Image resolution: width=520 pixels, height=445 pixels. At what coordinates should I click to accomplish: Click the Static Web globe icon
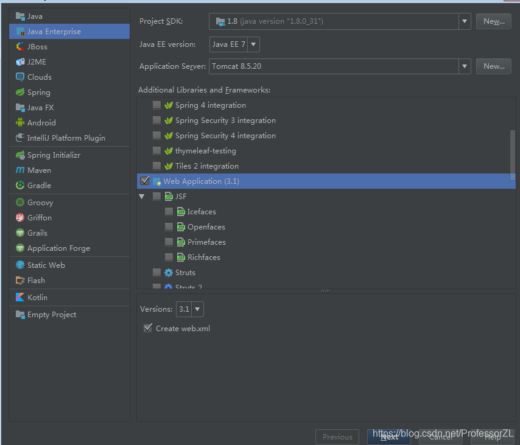point(20,265)
